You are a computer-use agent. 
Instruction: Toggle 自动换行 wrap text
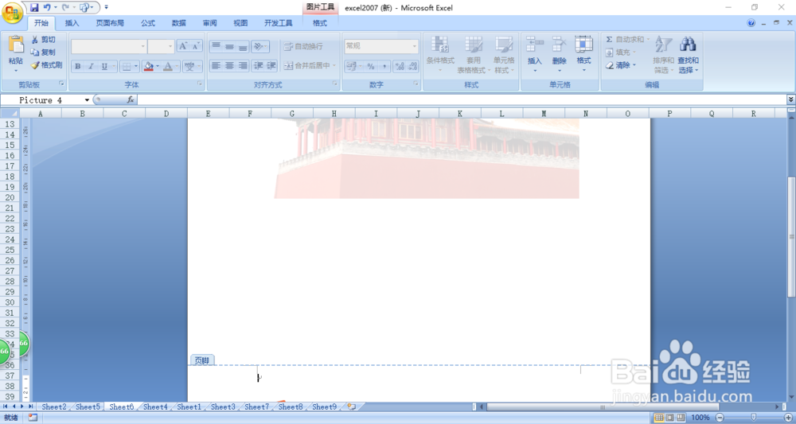point(303,46)
